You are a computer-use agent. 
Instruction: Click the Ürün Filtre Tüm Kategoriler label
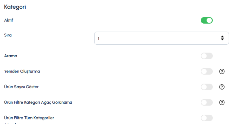click(x=29, y=118)
